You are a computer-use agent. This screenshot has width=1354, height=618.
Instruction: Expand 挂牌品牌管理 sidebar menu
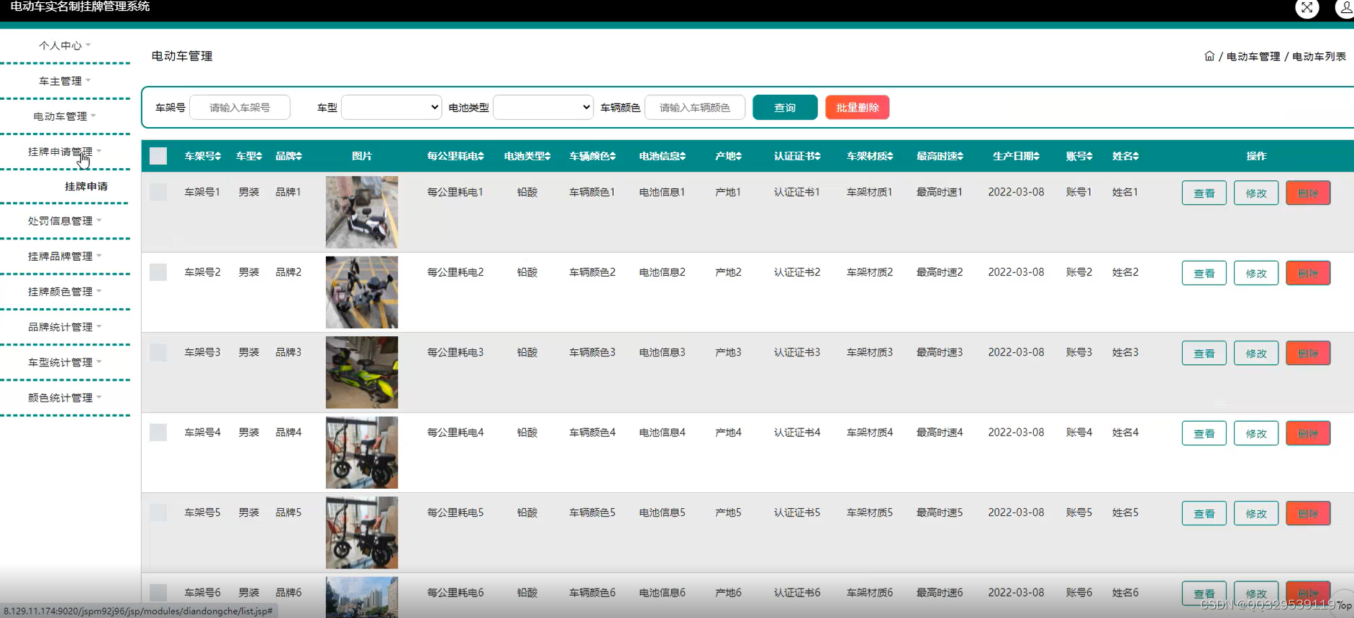pyautogui.click(x=65, y=256)
